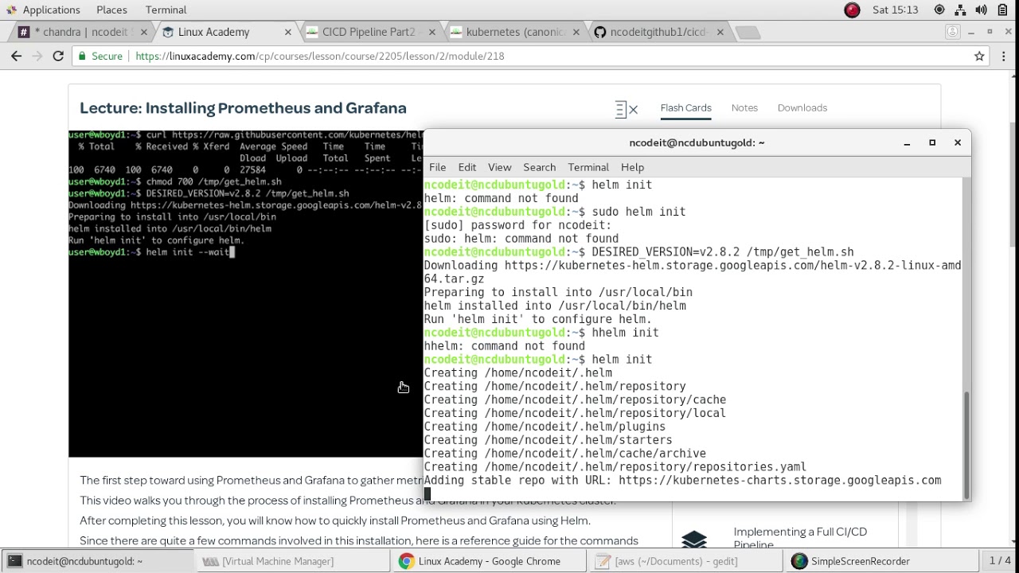This screenshot has width=1019, height=573.
Task: Click the Chrome profile icon
Action: point(953,32)
